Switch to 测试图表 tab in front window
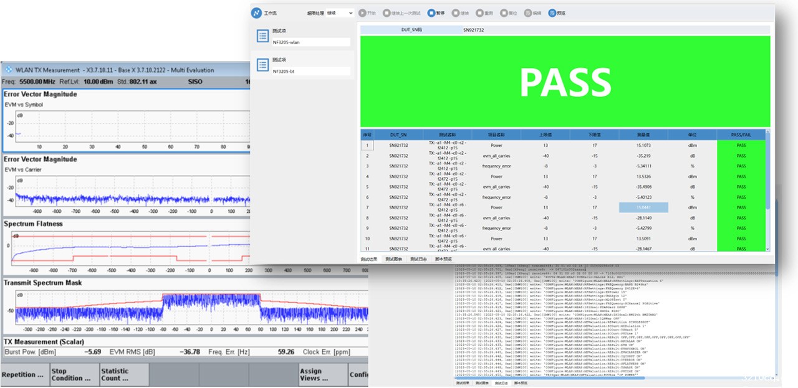 393,259
